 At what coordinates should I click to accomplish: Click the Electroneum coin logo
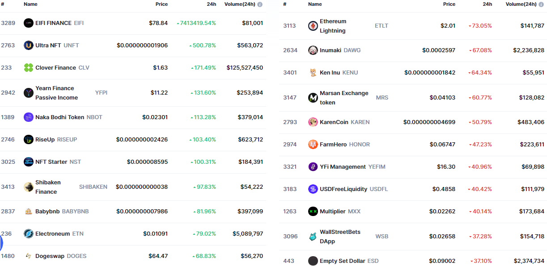tap(29, 233)
